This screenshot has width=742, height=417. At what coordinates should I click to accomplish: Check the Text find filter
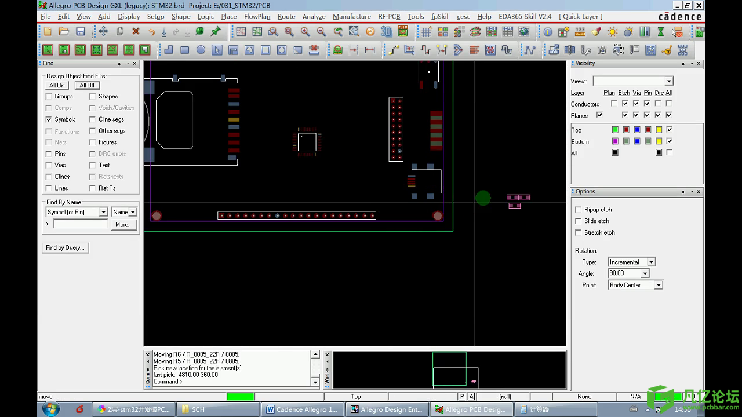pyautogui.click(x=92, y=165)
